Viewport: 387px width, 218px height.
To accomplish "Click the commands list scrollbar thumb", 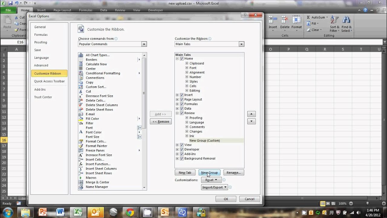I will coord(144,93).
